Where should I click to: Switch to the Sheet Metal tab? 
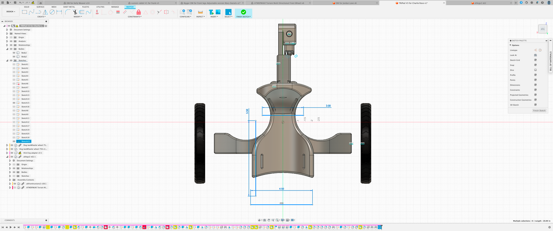pos(69,7)
